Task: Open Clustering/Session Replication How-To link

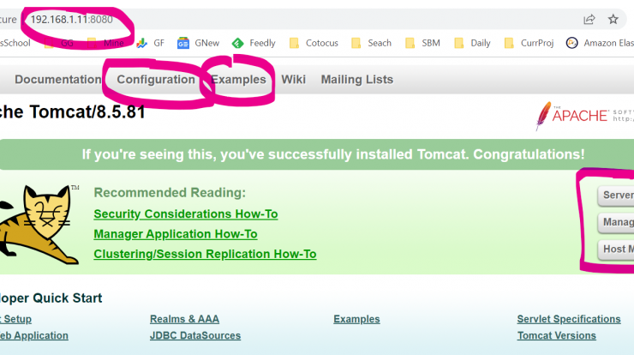Action: pos(205,254)
